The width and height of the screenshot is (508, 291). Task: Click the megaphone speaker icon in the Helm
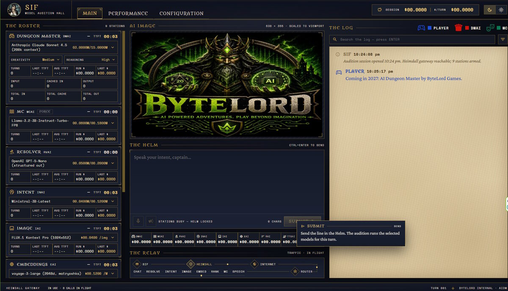150,221
